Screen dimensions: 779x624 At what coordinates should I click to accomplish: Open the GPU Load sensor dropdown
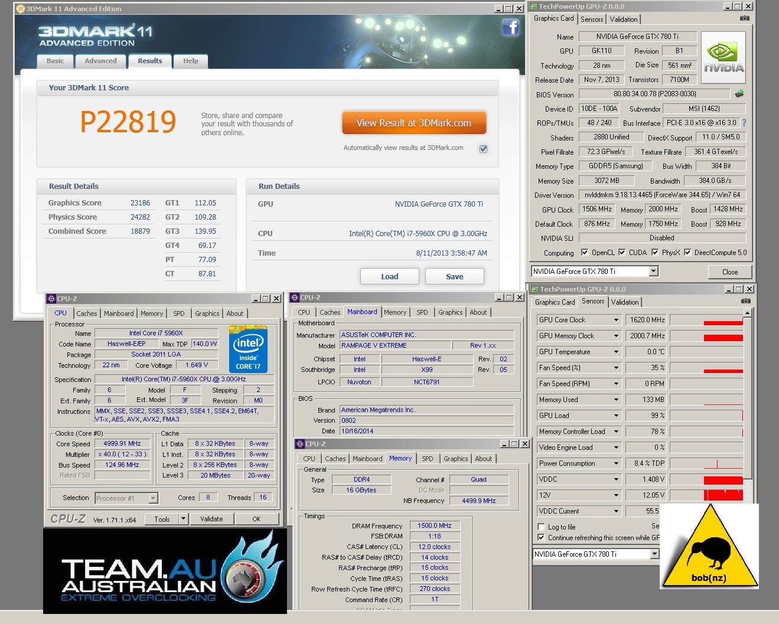616,416
